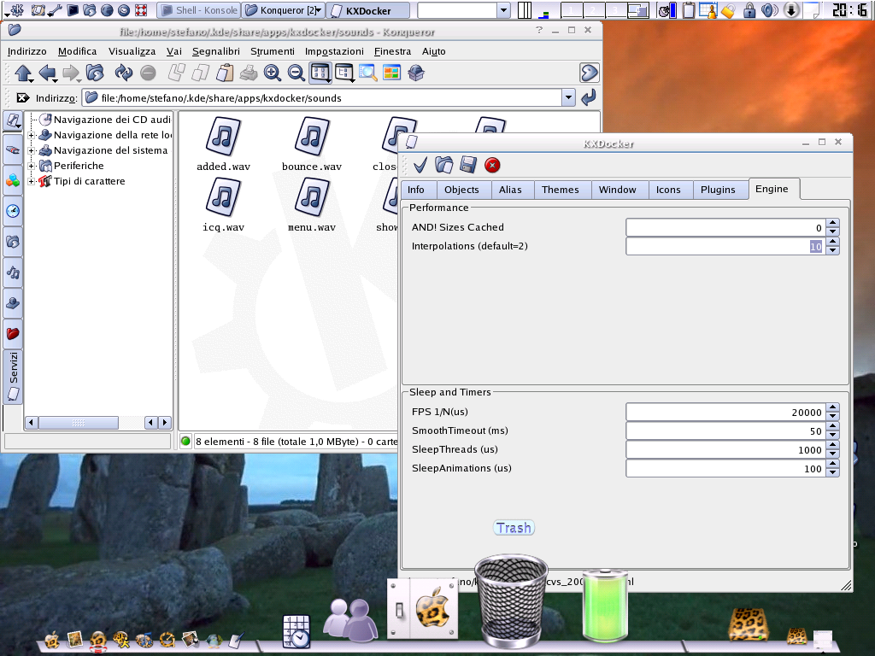Go back with Konqueror's Back arrow
875x656 pixels.
48,73
